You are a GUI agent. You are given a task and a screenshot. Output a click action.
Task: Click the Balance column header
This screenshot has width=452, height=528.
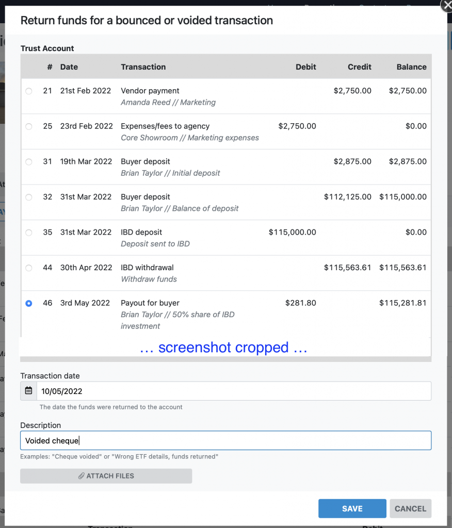411,67
